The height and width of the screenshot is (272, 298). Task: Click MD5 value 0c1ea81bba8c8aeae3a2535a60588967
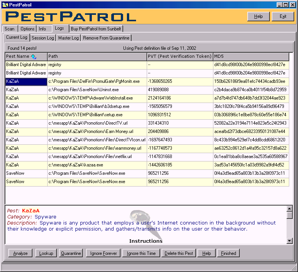[251, 157]
